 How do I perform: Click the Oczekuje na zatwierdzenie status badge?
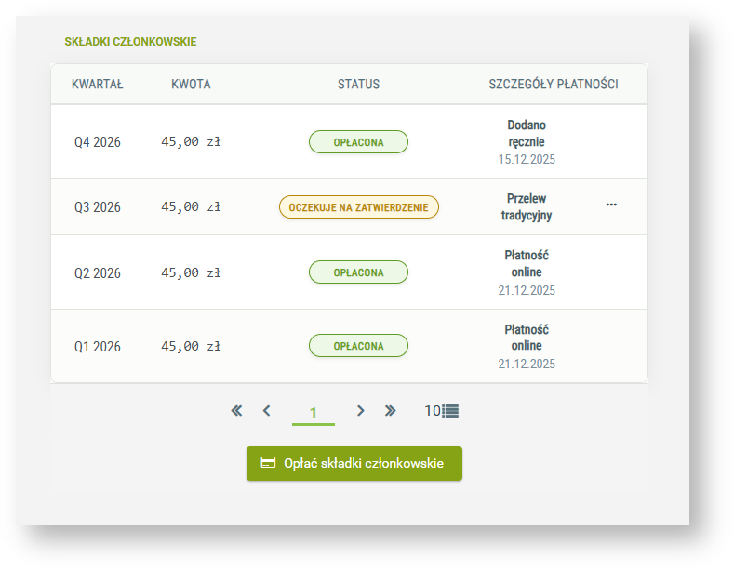coord(358,207)
